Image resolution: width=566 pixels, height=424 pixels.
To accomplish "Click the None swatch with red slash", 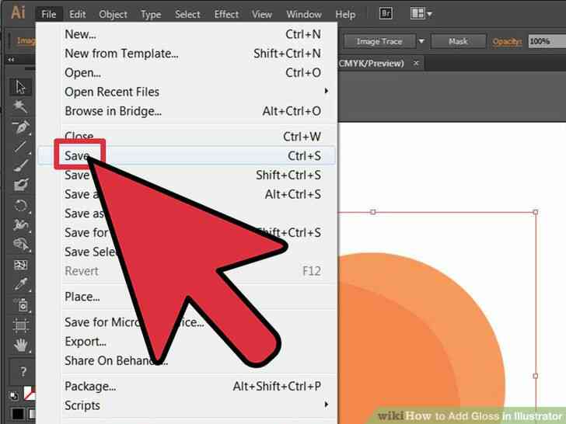I will coord(30,394).
